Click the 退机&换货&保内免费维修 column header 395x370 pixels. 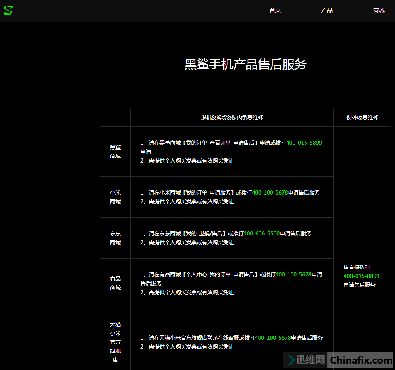(x=232, y=118)
